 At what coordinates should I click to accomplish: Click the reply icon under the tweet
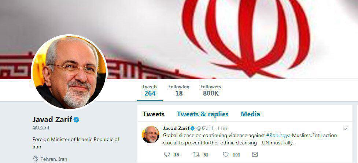167,154
